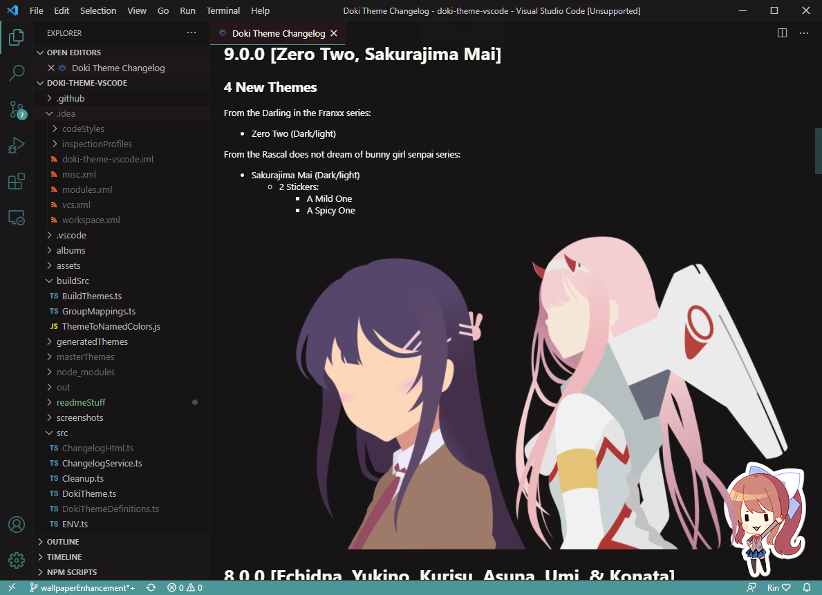Open the Accounts menu icon
The width and height of the screenshot is (822, 595).
pyautogui.click(x=17, y=525)
